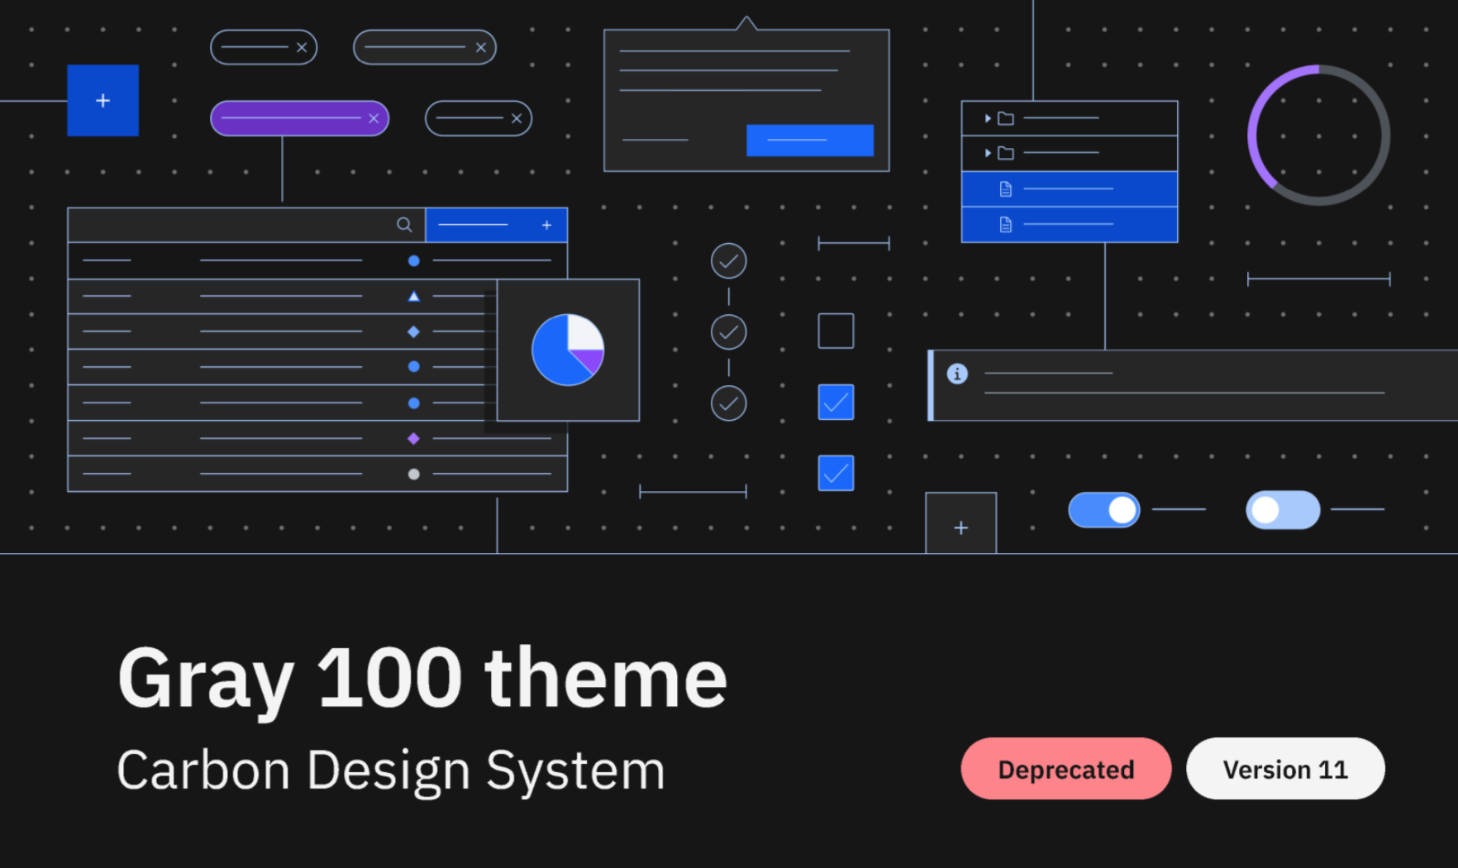
Task: Click the blue circle status in the first table row
Action: pos(413,260)
